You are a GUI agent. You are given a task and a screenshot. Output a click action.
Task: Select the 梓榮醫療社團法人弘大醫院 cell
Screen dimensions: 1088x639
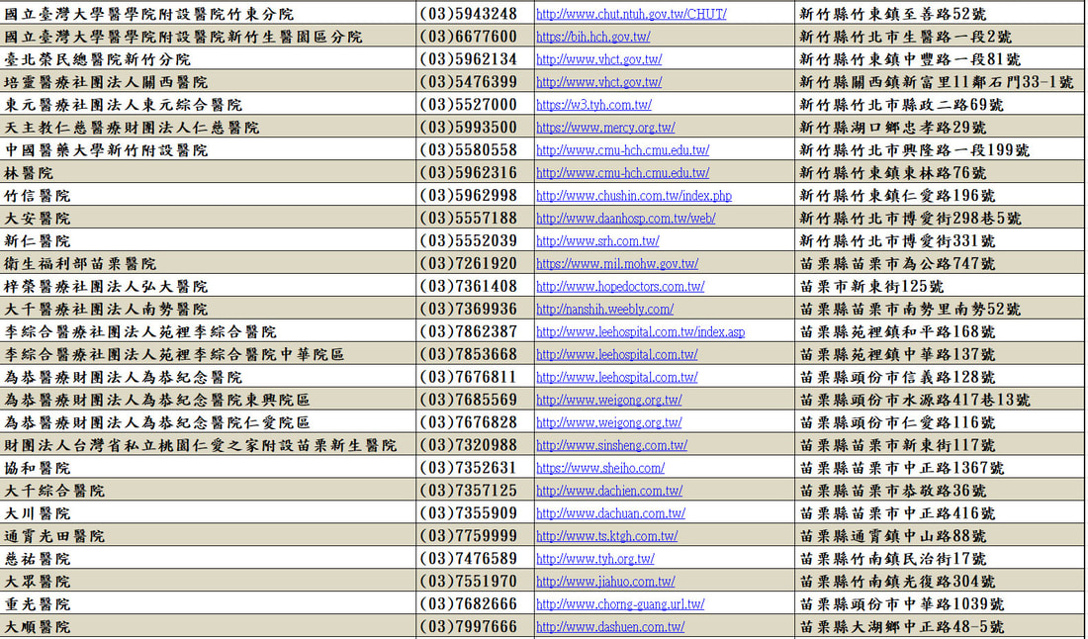click(x=208, y=287)
